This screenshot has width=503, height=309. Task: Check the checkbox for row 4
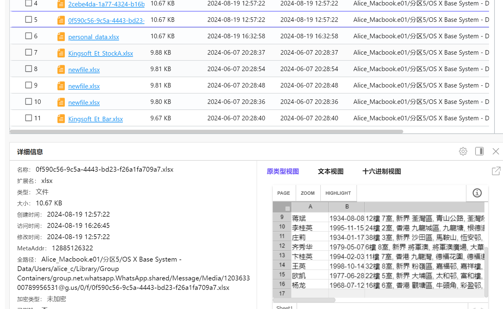pos(29,3)
